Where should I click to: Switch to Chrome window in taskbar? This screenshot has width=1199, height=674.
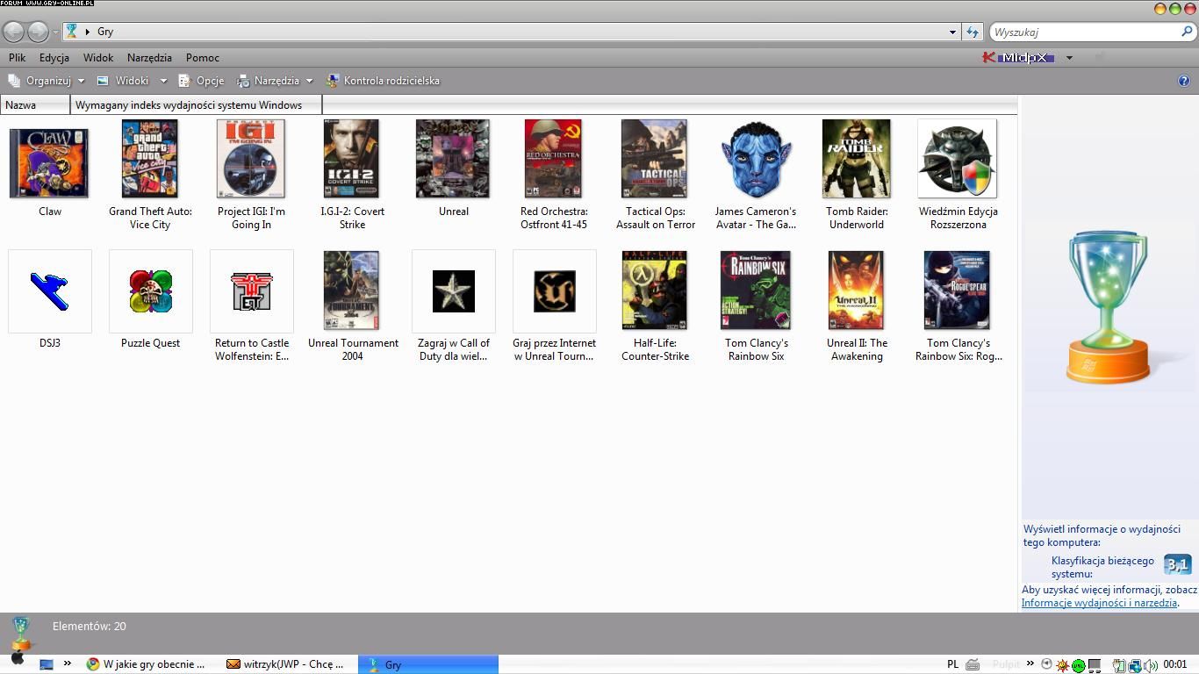click(146, 664)
